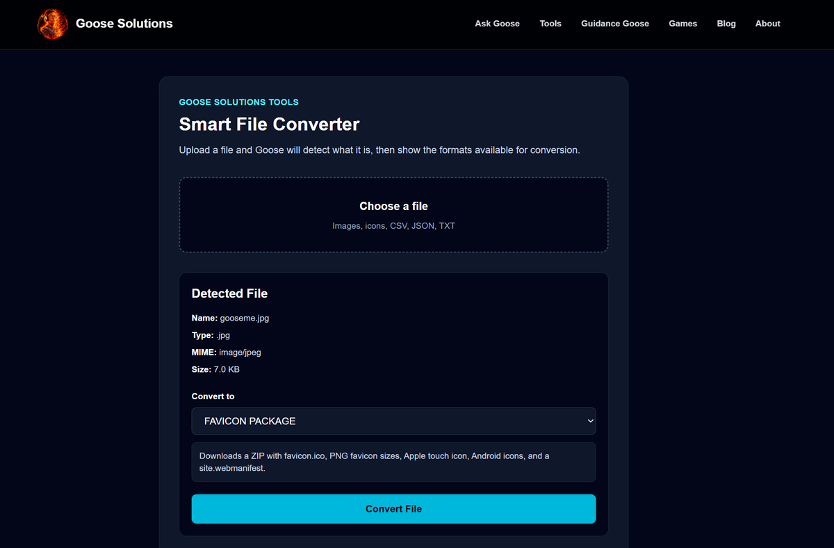This screenshot has height=548, width=834.
Task: Click the Detected File heading
Action: pyautogui.click(x=229, y=293)
